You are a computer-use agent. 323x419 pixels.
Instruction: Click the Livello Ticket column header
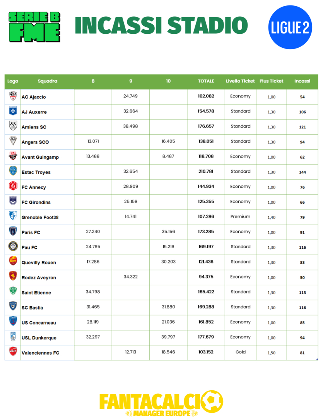tap(240, 81)
